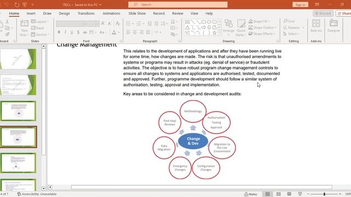Open the font size dropdown
The height and width of the screenshot is (197, 351).
98,24
